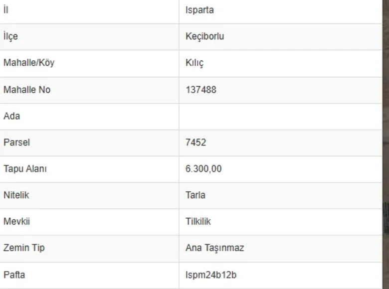Viewport: 389px width, 289px height.
Task: Click the empty Ada value cell
Action: point(279,116)
